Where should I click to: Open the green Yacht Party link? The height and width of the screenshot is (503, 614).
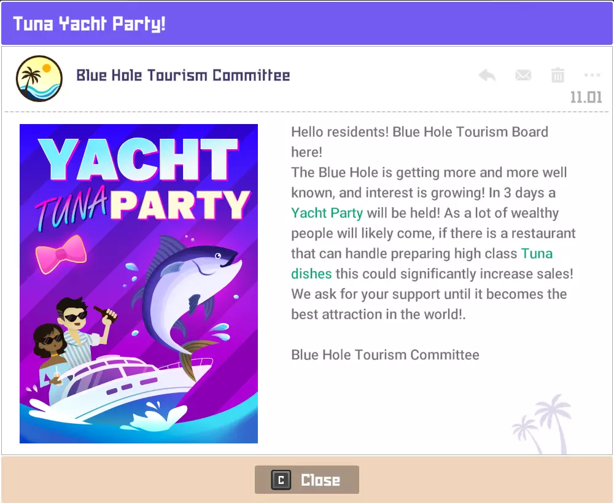click(x=327, y=213)
